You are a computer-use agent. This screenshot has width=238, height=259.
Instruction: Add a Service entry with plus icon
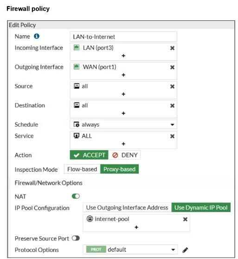click(x=123, y=144)
